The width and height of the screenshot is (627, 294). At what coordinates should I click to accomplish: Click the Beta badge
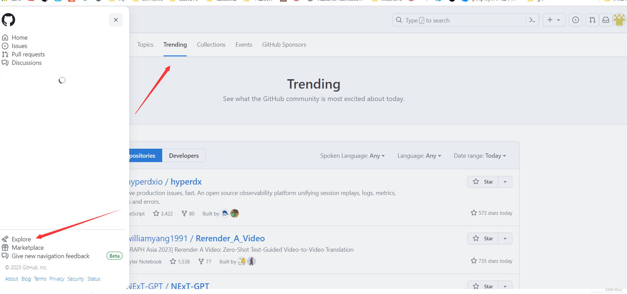click(115, 256)
